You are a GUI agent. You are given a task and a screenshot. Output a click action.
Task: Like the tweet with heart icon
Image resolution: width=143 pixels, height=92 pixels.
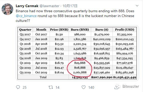click(x=83, y=87)
